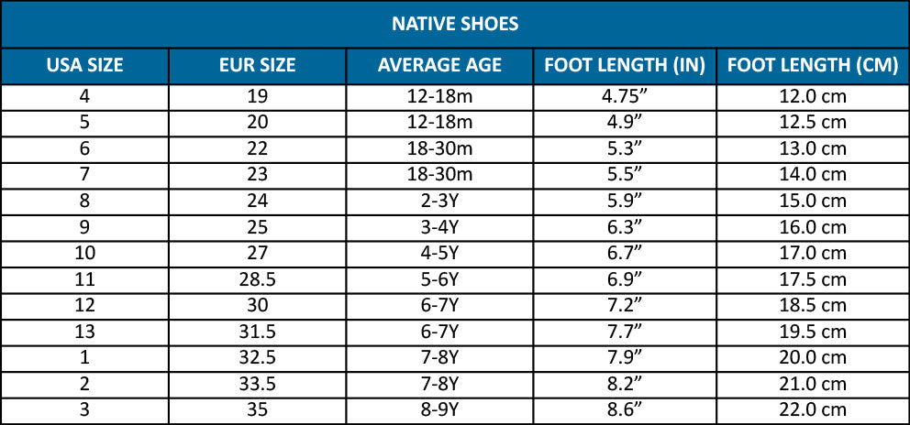Select the 18.5 cm foot length cell
The height and width of the screenshot is (425, 910).
coord(813,305)
